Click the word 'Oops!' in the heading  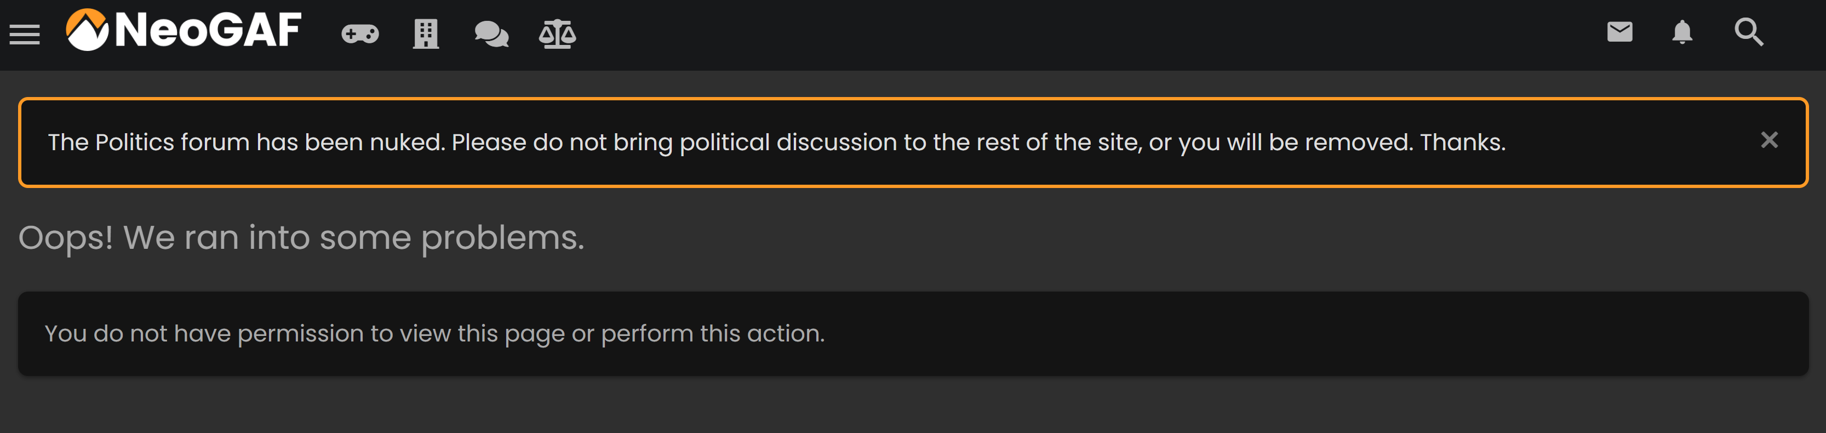tap(66, 237)
